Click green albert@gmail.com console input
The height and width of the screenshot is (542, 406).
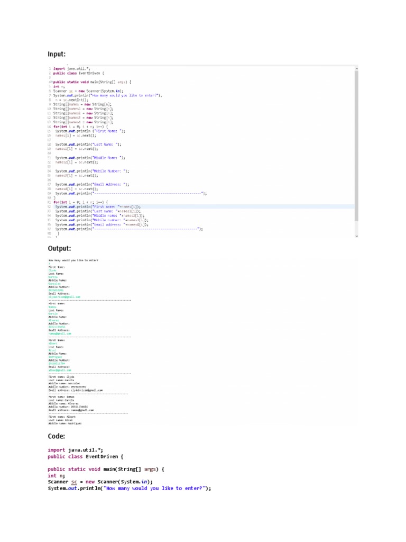[x=60, y=370]
